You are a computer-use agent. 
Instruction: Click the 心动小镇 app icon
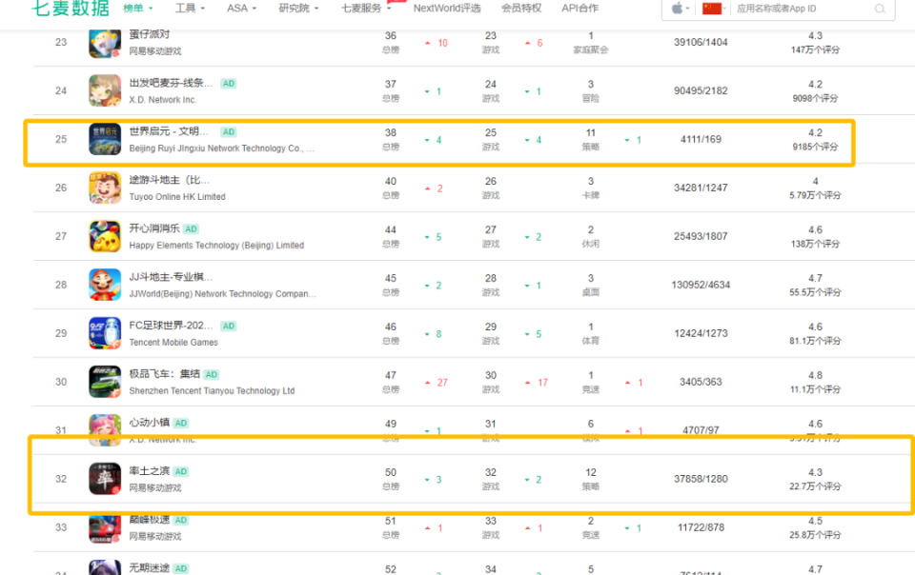click(x=105, y=428)
